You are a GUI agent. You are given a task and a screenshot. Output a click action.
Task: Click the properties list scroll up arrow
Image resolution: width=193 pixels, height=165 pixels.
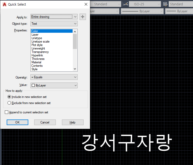(x=75, y=31)
